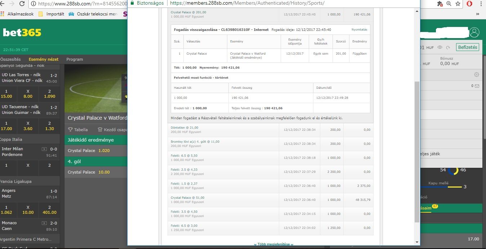Click Több megjelenítése to show more bets
This screenshot has height=249, width=486.
coord(273,244)
